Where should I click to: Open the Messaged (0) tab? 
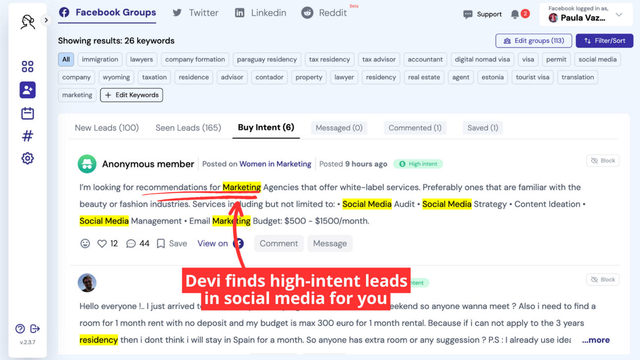[339, 128]
